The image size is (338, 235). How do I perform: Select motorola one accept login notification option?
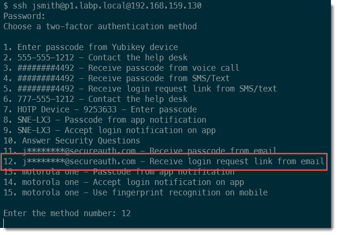(x=124, y=182)
